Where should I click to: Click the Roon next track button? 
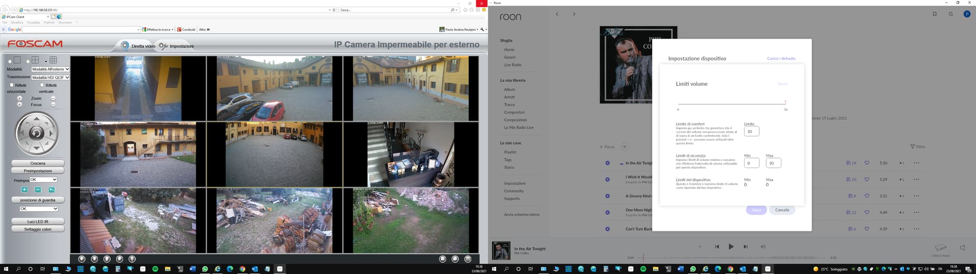[745, 247]
